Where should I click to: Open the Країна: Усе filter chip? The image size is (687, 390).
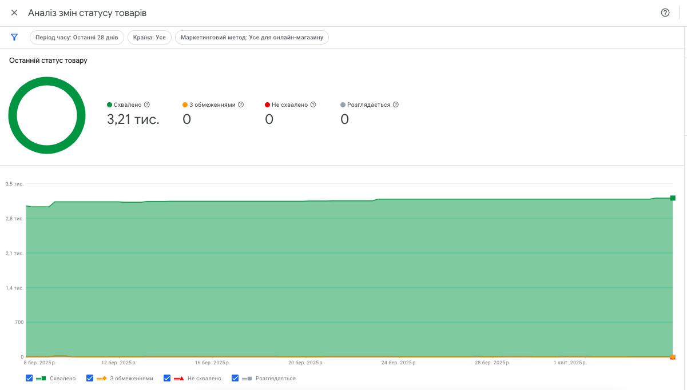149,38
